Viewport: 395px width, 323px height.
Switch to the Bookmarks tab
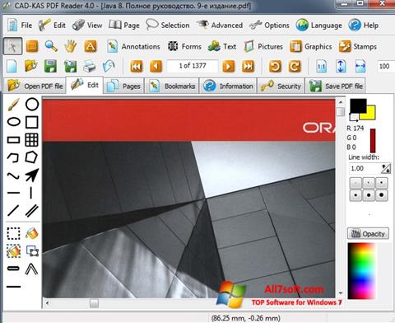[172, 87]
